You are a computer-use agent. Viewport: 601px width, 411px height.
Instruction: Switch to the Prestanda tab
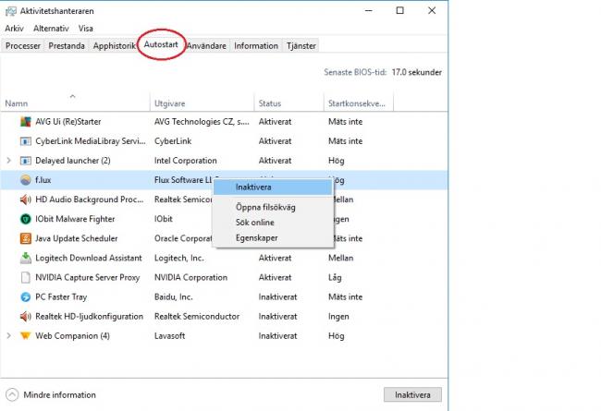coord(67,46)
